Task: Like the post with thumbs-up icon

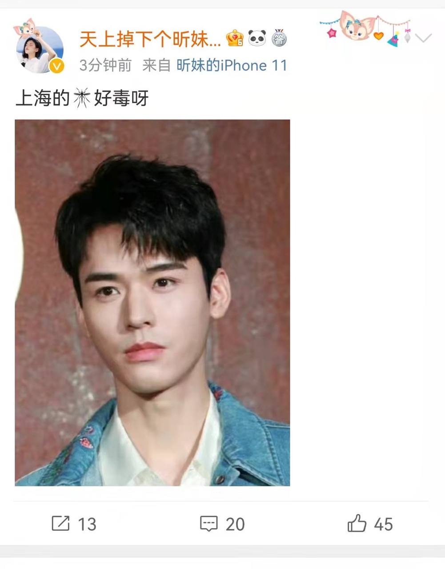Action: [357, 523]
